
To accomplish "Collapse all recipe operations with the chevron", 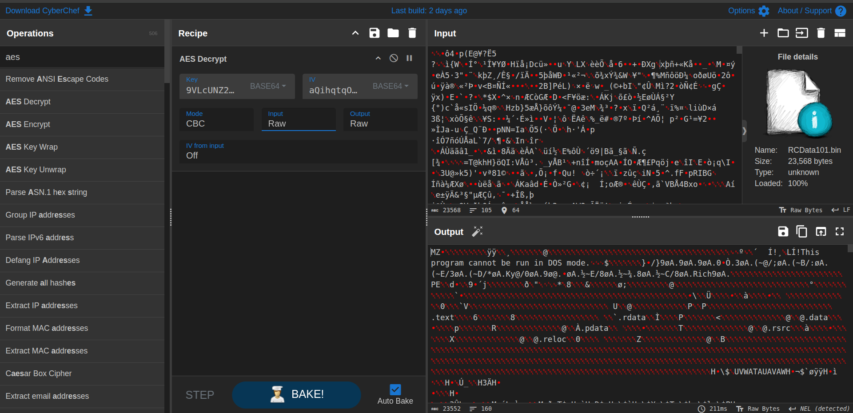I will [x=355, y=33].
